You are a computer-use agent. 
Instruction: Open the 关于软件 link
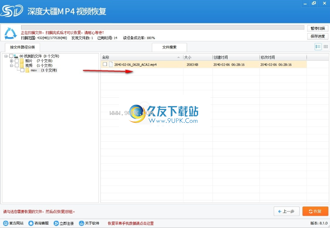point(92,223)
